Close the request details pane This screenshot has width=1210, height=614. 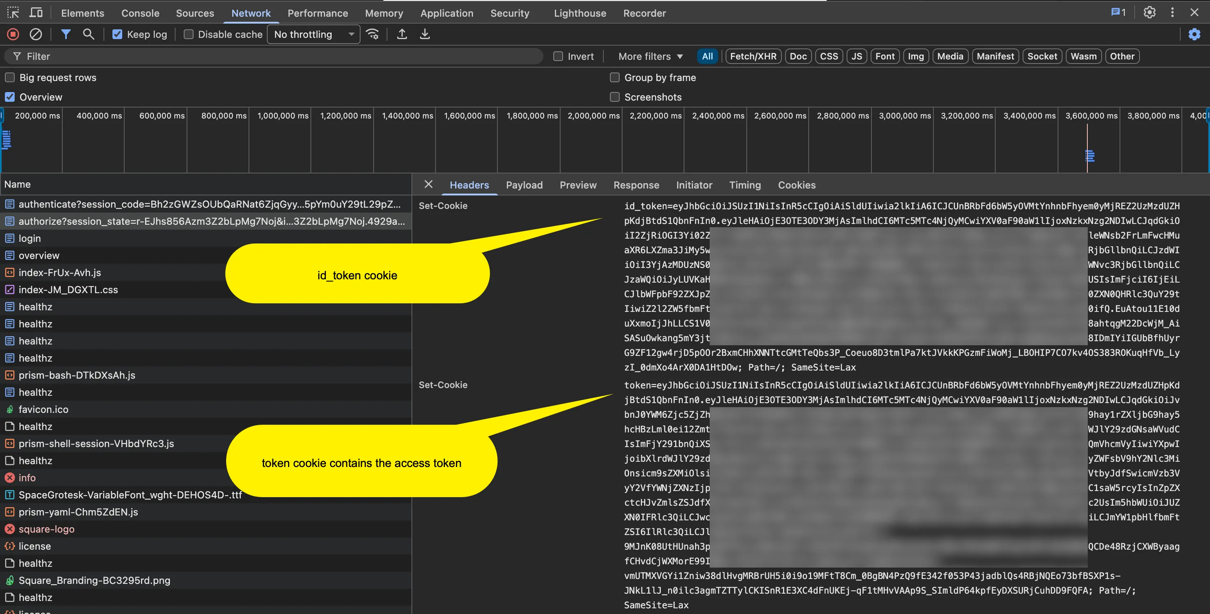428,184
